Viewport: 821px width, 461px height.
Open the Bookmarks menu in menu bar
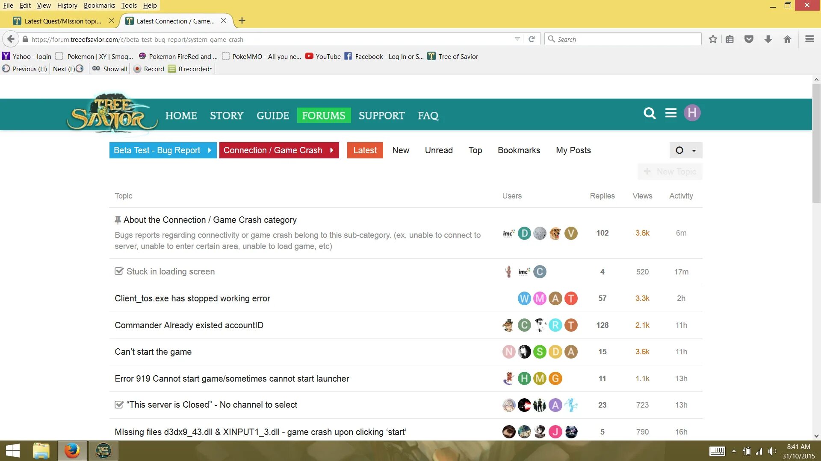point(99,6)
